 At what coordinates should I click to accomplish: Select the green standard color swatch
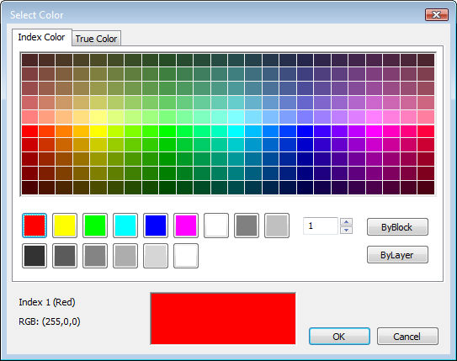pyautogui.click(x=95, y=226)
